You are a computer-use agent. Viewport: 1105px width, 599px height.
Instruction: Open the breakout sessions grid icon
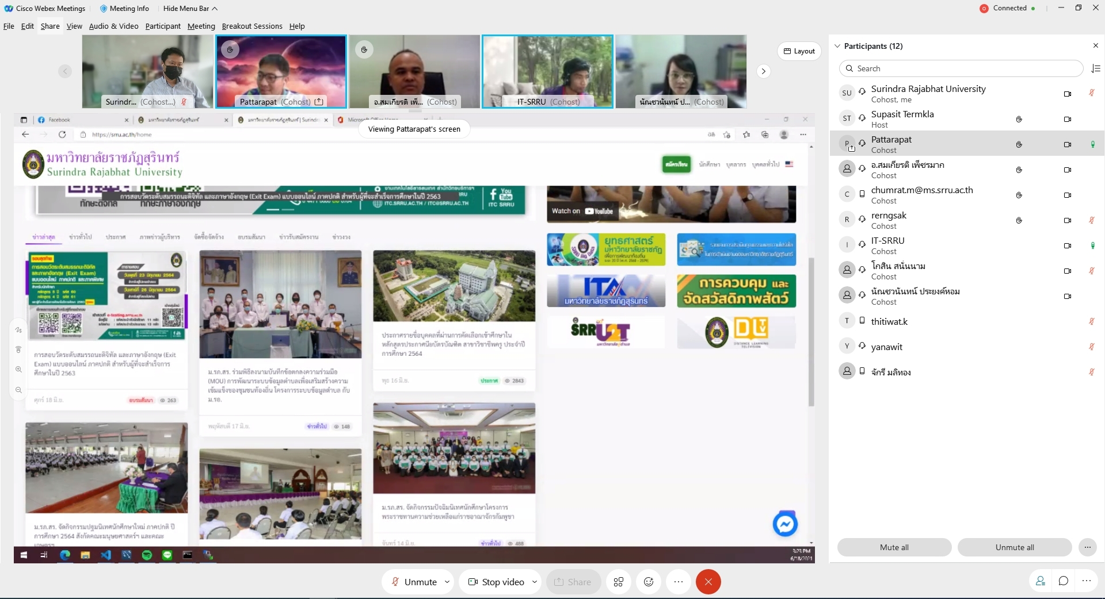pos(619,582)
